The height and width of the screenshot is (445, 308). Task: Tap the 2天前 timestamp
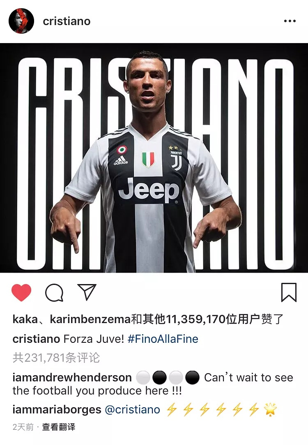[23, 427]
